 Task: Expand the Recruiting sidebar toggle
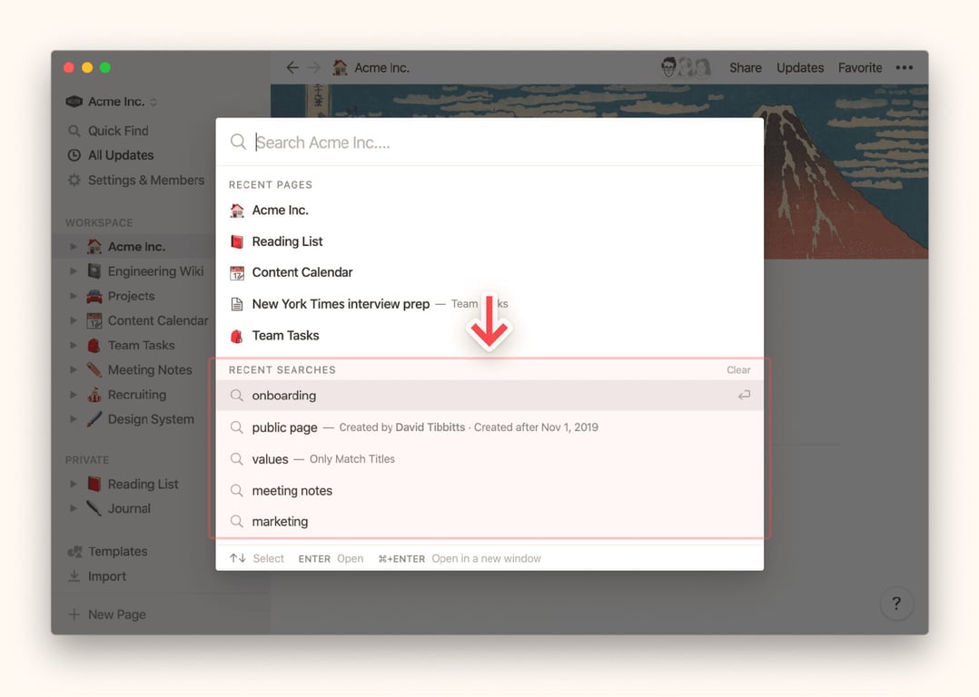click(73, 395)
